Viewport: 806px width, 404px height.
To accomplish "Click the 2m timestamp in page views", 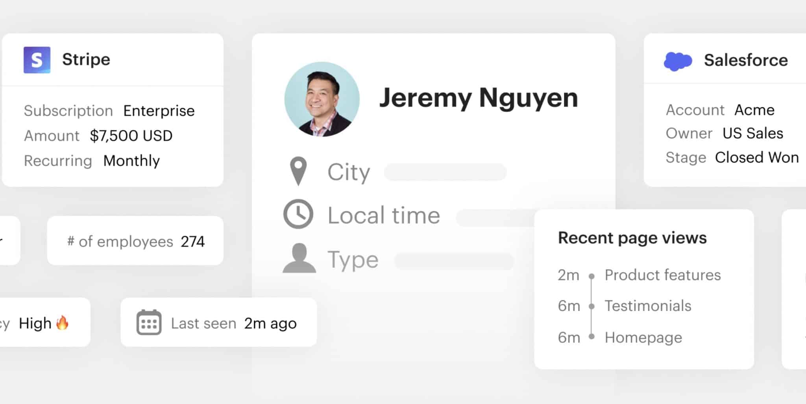I will tap(569, 275).
